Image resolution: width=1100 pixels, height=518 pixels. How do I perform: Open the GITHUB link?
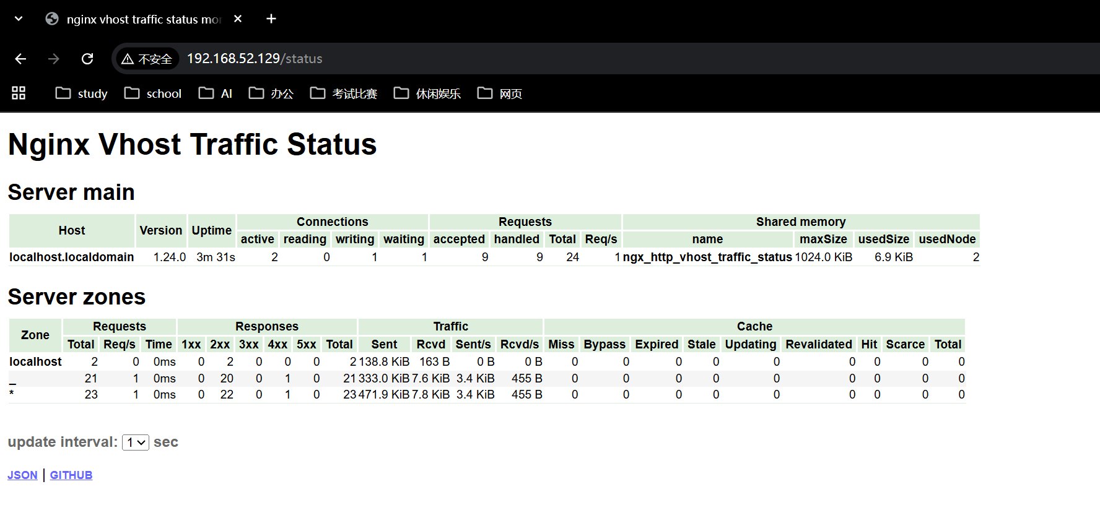[x=71, y=475]
